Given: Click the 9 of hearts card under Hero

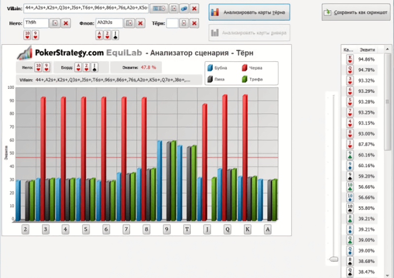Looking at the screenshot, I should tap(35, 35).
